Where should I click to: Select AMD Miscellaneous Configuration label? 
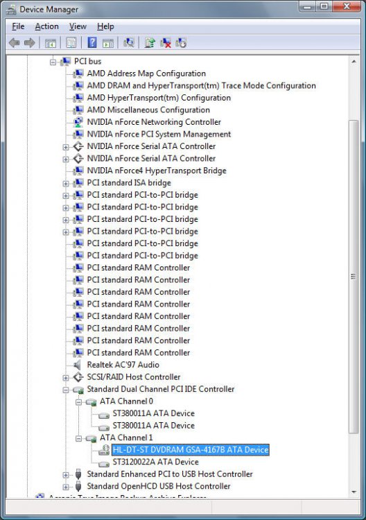(x=148, y=110)
